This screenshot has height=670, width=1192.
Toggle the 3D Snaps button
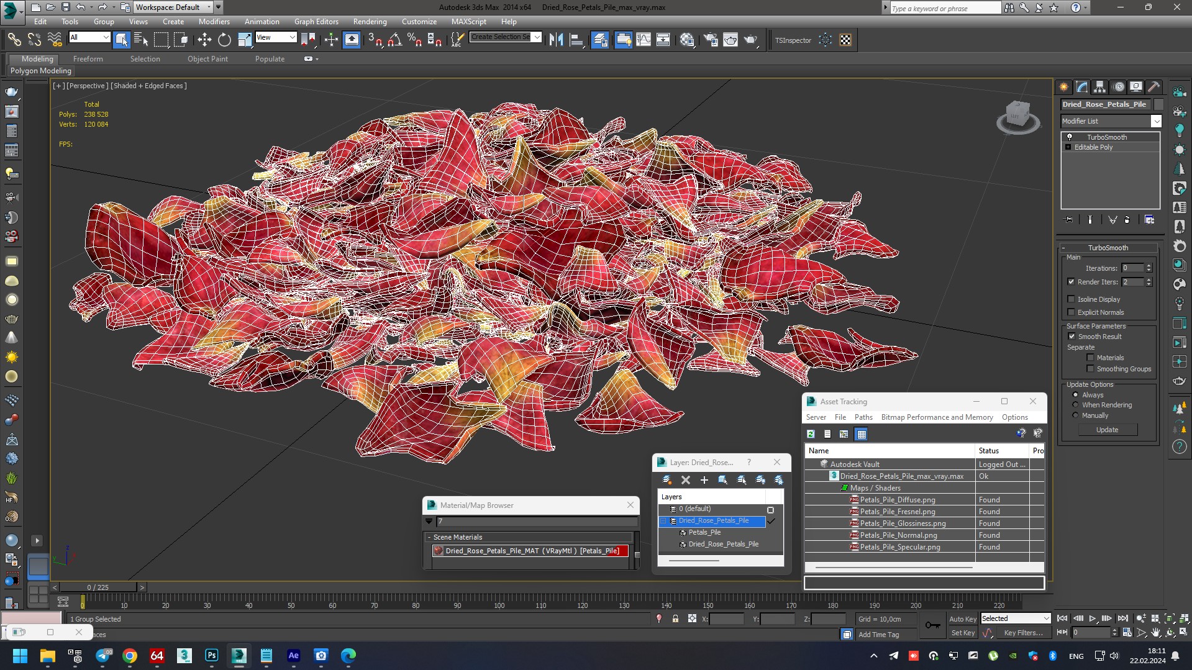pos(375,40)
